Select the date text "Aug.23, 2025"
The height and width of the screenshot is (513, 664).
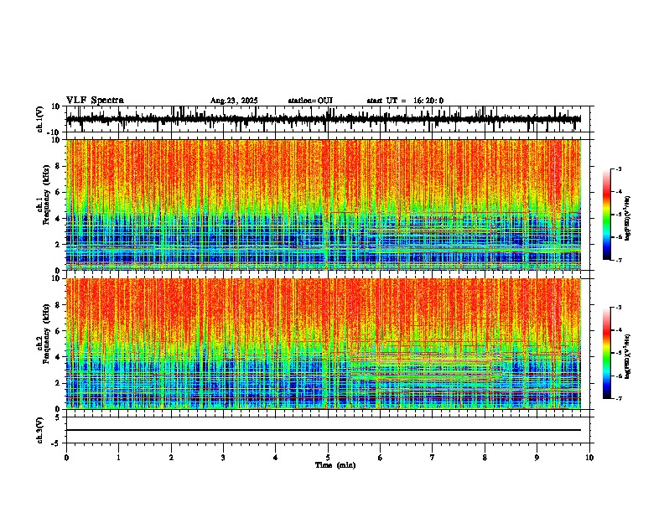234,101
